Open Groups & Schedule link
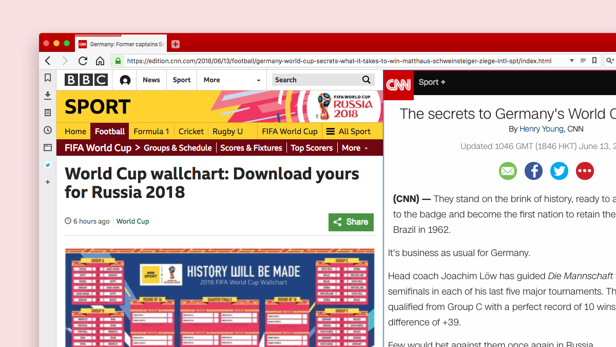 click(x=178, y=148)
